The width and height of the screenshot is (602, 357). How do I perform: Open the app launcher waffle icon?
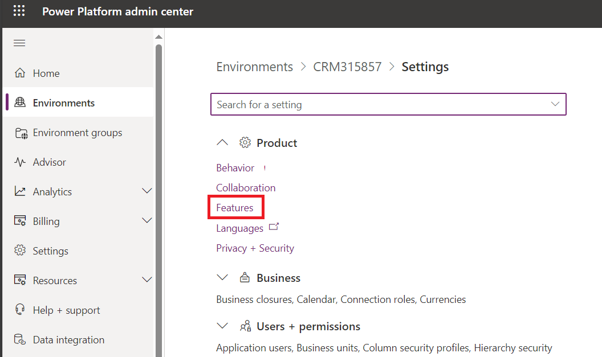19,11
